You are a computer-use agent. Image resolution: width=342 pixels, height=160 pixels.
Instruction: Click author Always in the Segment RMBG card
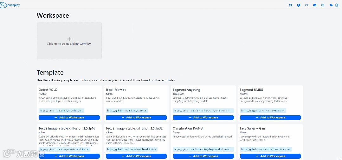click(x=244, y=94)
